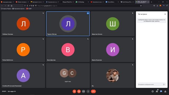169x95 pixels.
Task: Click the muted mic icon on Pokiza Rakhimova's tile
Action: click(43, 39)
